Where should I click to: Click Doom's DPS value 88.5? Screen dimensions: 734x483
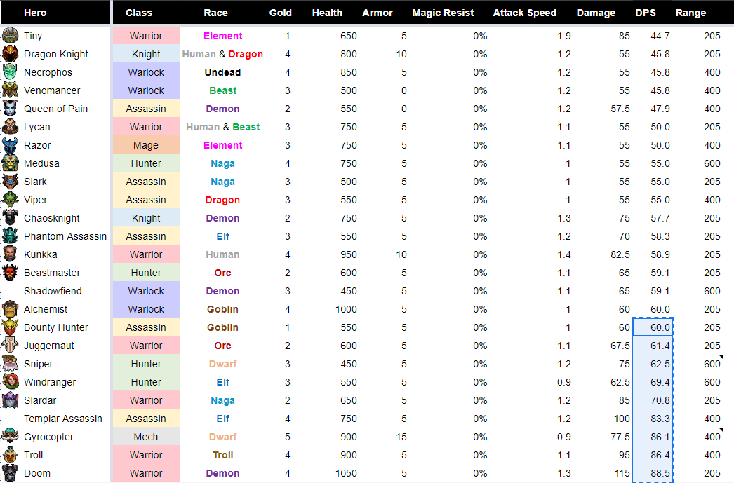coord(660,473)
